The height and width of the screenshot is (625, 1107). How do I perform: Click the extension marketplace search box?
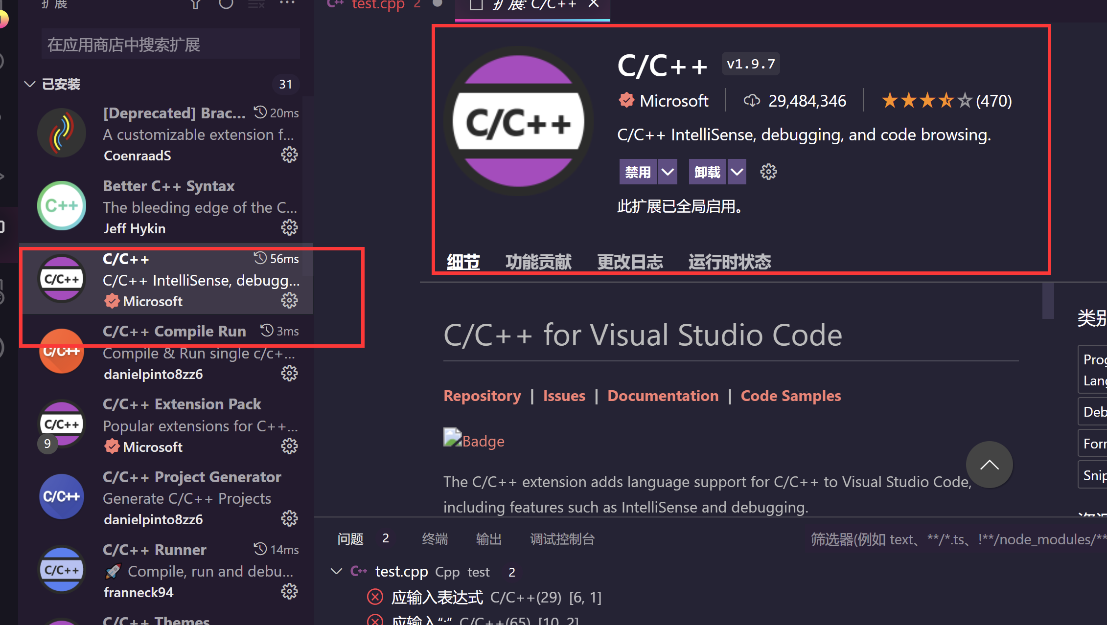click(x=170, y=45)
